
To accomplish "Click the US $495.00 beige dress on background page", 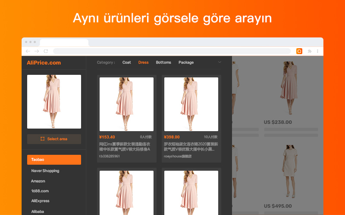I will [290, 171].
